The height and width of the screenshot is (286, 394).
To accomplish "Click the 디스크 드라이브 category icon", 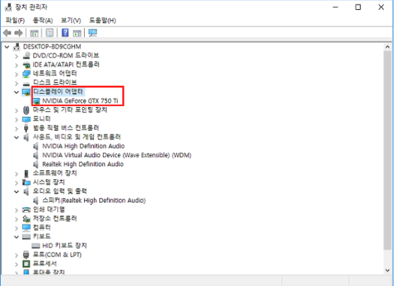I will tap(26, 83).
